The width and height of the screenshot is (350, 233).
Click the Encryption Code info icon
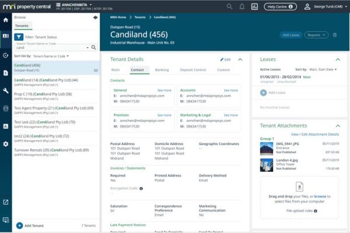[141, 188]
